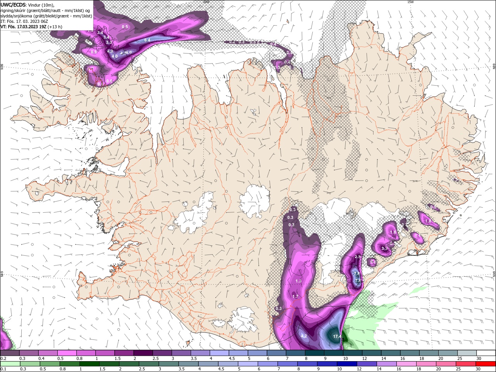
Task: Pick the light pink rain-legend swatch between 16 and 18
Action: pos(406,364)
